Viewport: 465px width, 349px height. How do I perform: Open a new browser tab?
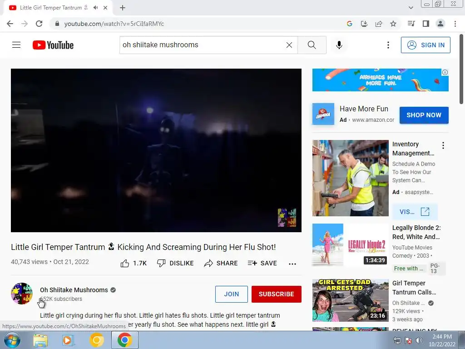click(x=123, y=8)
